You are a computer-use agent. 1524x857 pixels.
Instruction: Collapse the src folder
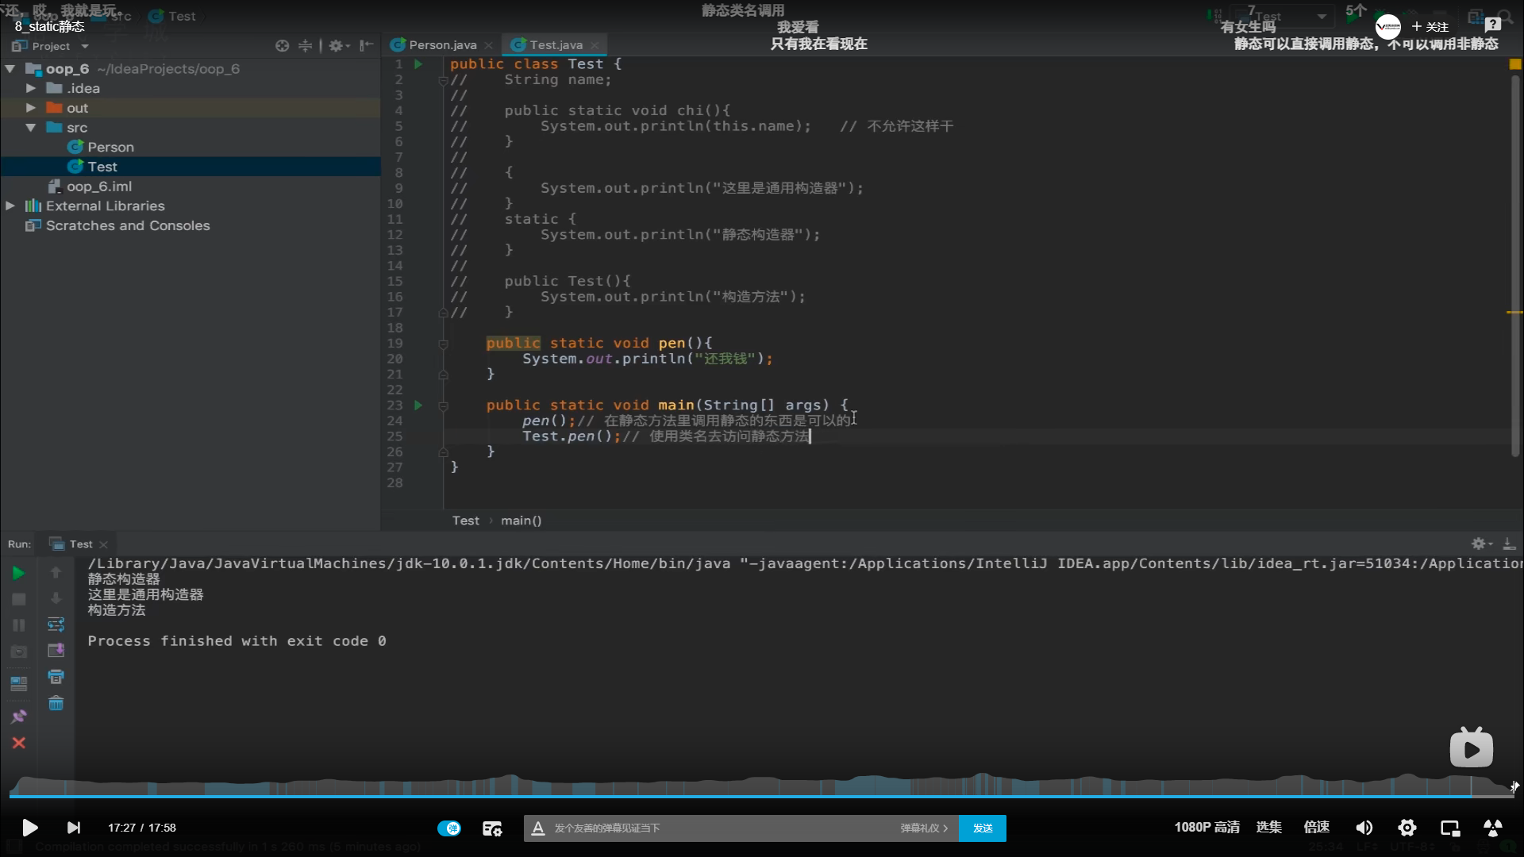[x=31, y=128]
